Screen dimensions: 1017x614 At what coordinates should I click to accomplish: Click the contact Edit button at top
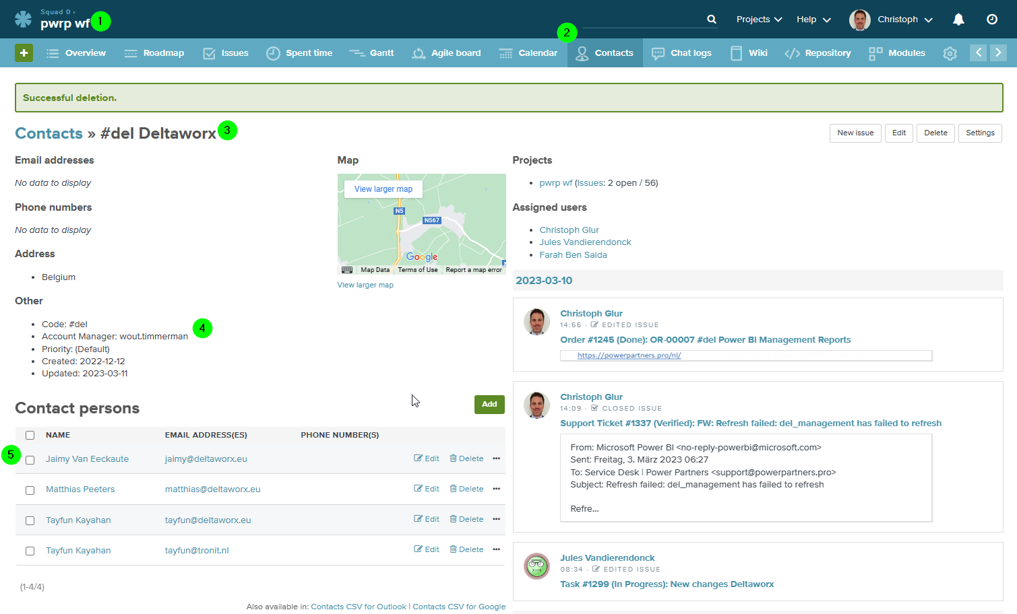pos(899,133)
